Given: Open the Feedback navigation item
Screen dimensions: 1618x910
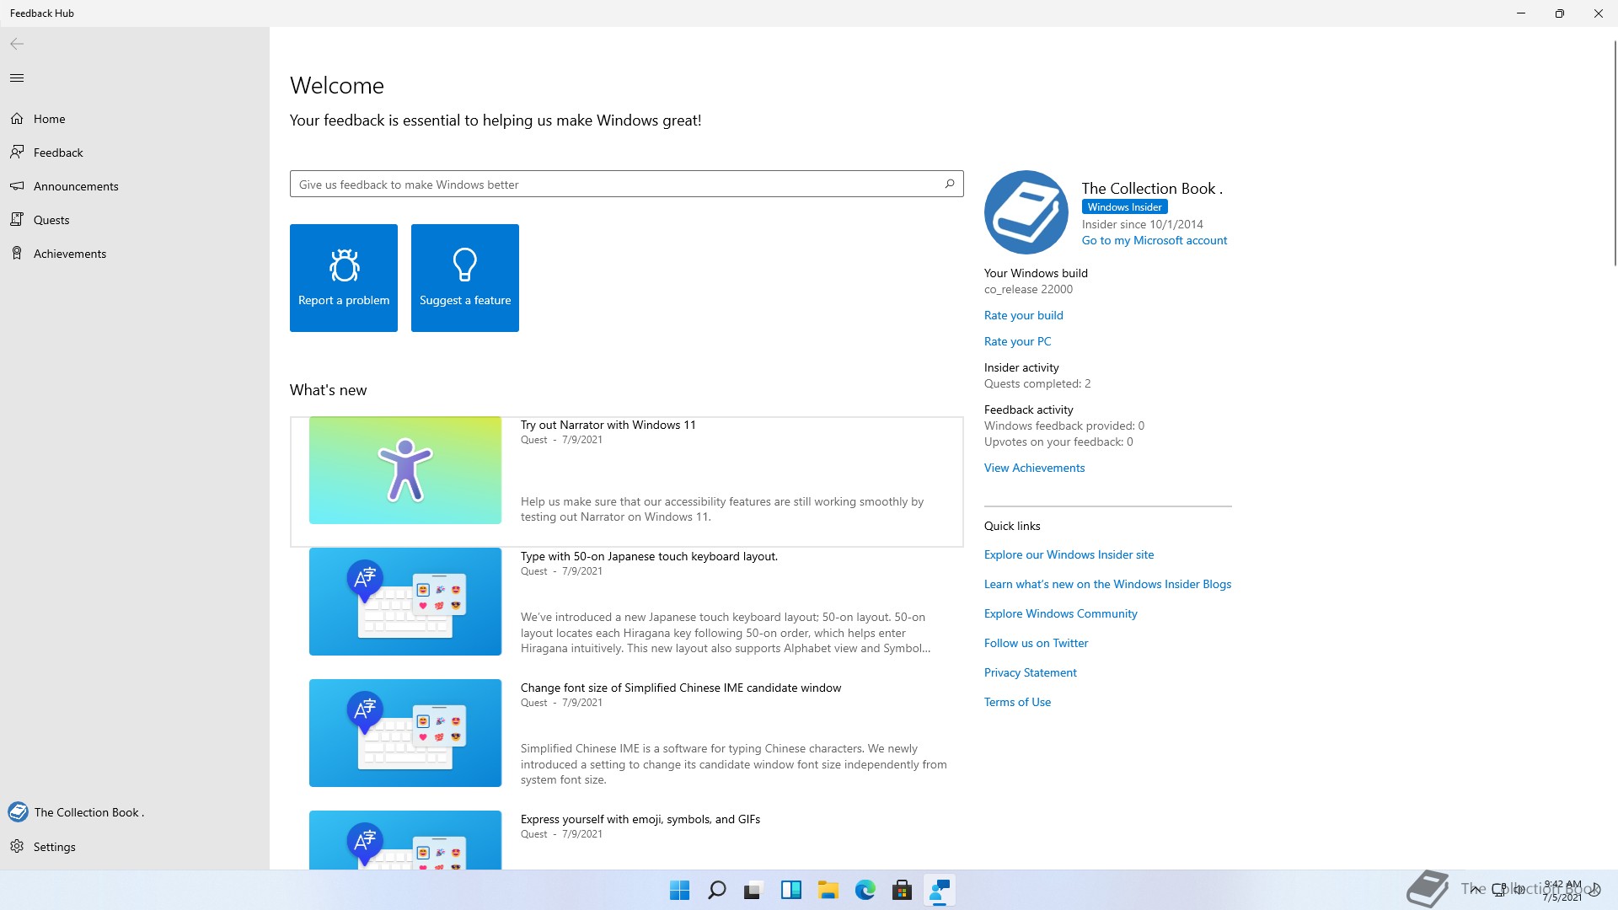Looking at the screenshot, I should coord(135,153).
